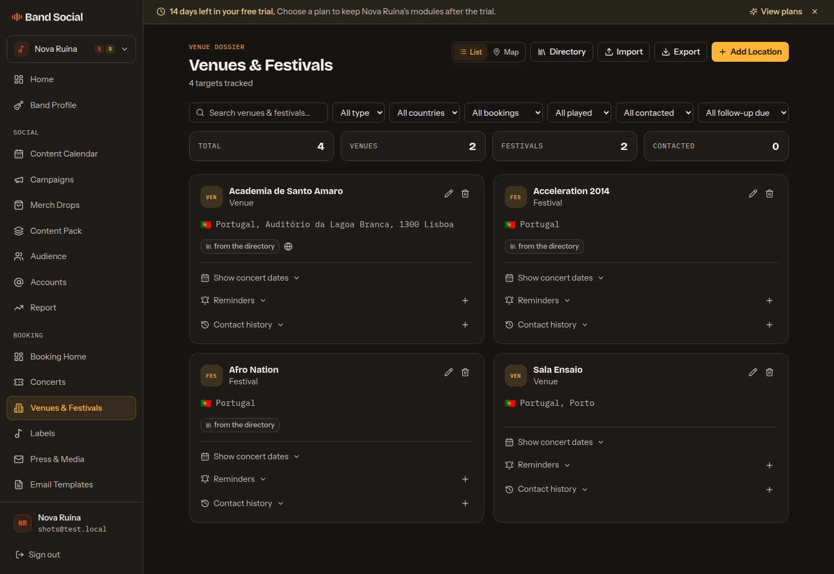Screen dimensions: 834x574
Task: Edit Academia de Santo Amaro with pencil icon
Action: (x=449, y=194)
